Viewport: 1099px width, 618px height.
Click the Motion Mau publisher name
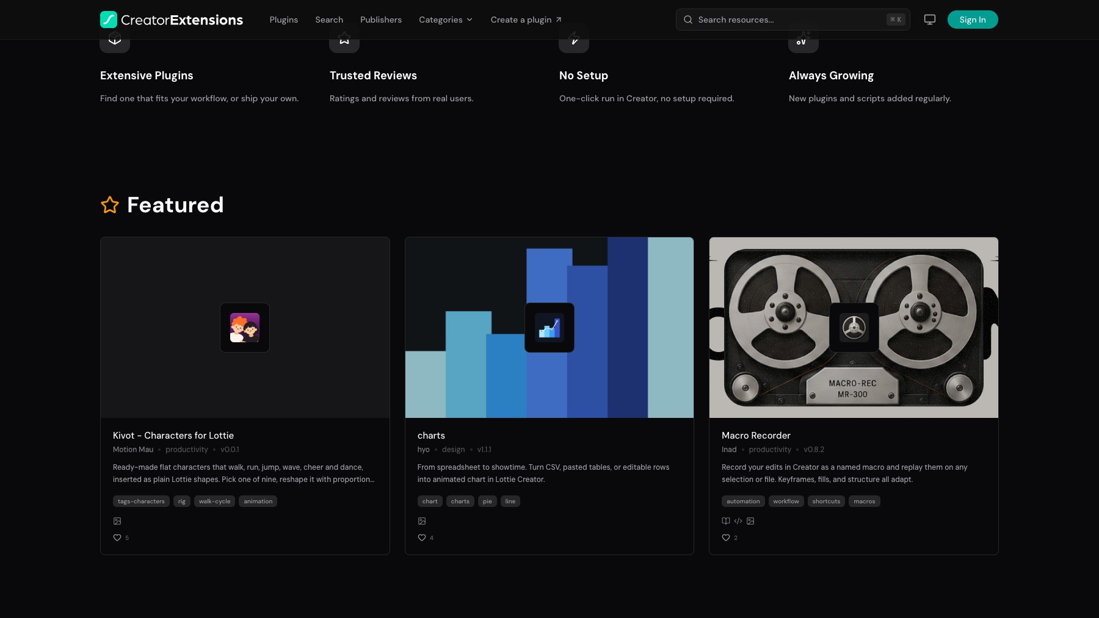point(133,450)
